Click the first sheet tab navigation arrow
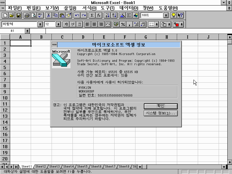Viewport: 232px width, 174px height. (2, 167)
